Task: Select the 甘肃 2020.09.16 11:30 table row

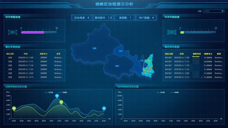Action: pos(34,65)
